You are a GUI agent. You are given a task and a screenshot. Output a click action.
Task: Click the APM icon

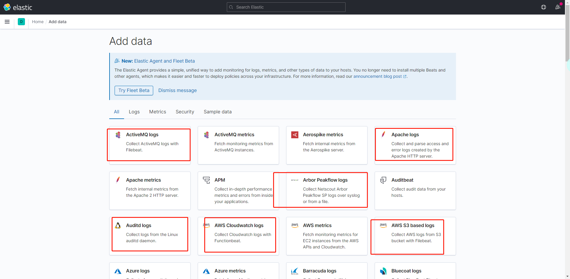206,180
